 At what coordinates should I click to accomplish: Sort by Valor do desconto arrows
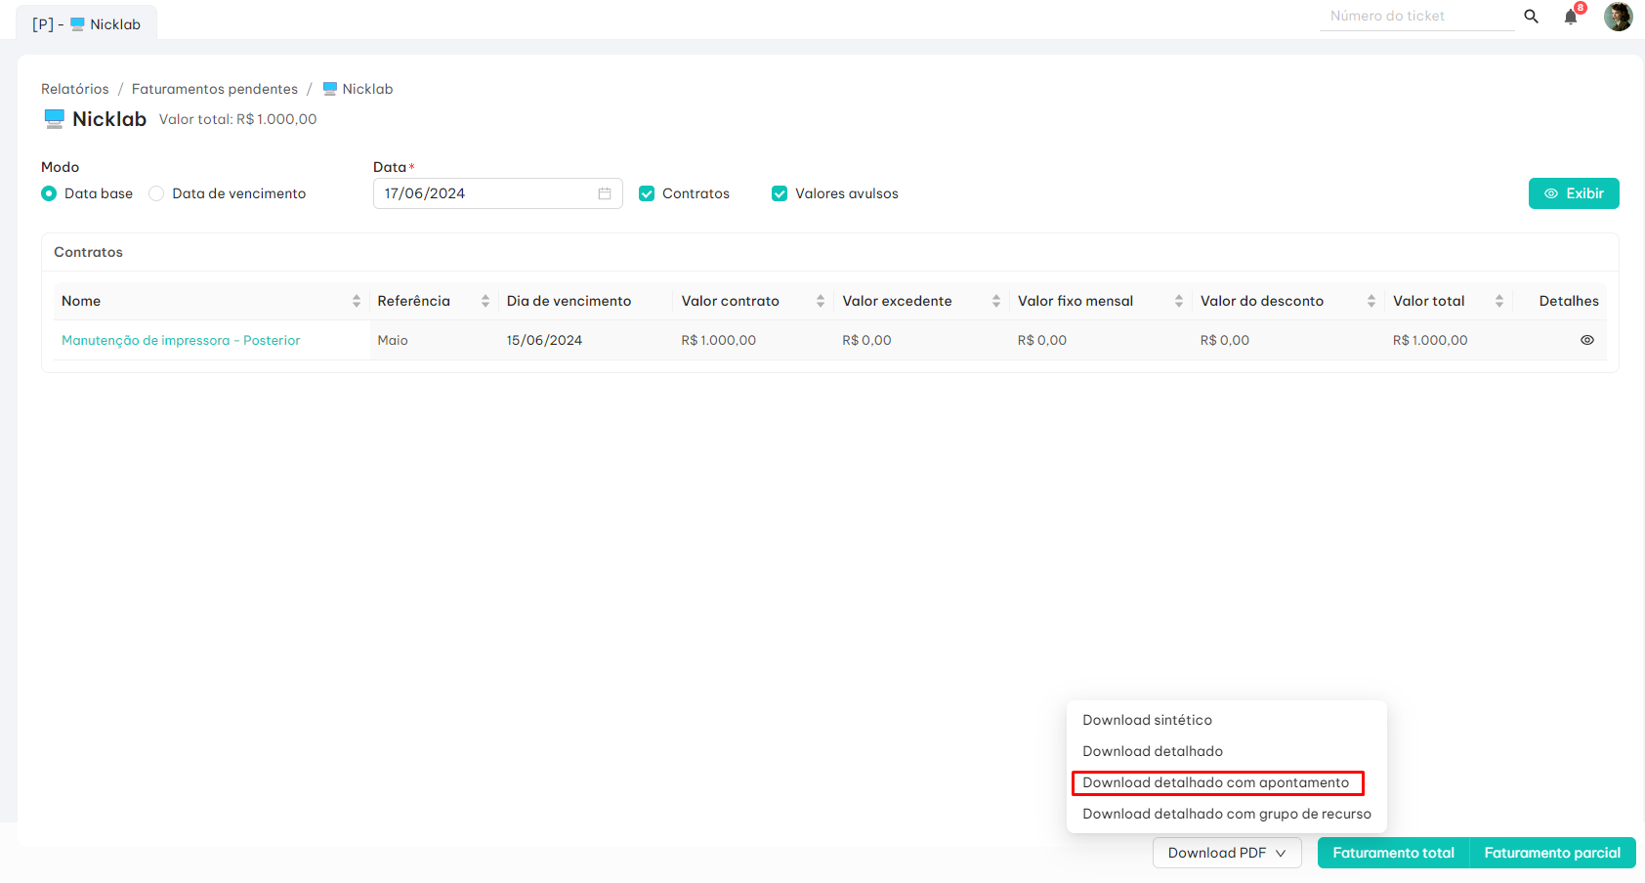[1371, 301]
